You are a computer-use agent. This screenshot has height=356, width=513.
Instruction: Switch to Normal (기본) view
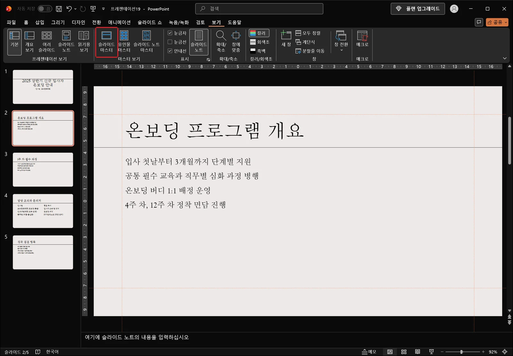tap(14, 42)
